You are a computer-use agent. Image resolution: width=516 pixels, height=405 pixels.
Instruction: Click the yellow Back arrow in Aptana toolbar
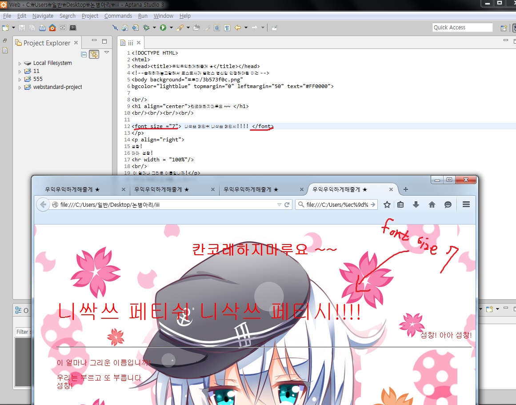click(238, 28)
